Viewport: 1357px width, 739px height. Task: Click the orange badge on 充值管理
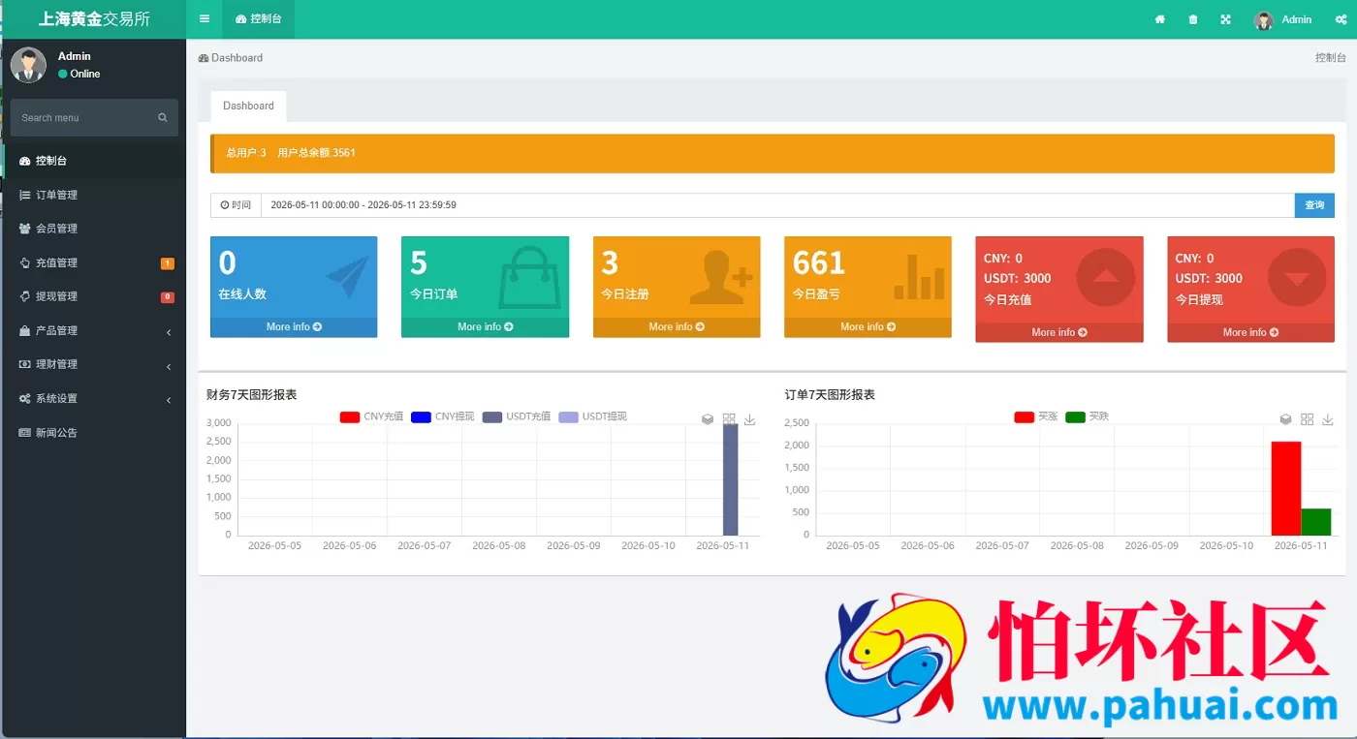click(168, 263)
